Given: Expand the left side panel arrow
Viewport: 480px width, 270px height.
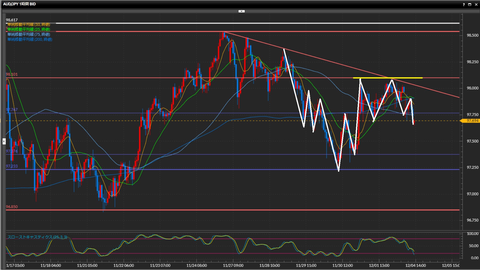Looking at the screenshot, I should tap(4, 141).
